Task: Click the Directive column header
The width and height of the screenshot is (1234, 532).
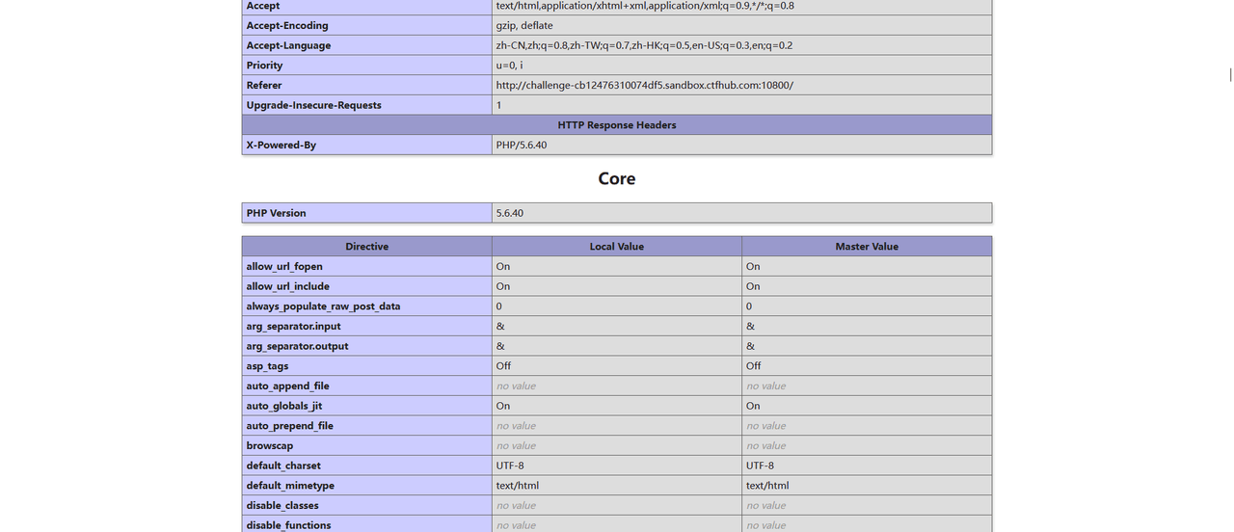Action: (366, 247)
